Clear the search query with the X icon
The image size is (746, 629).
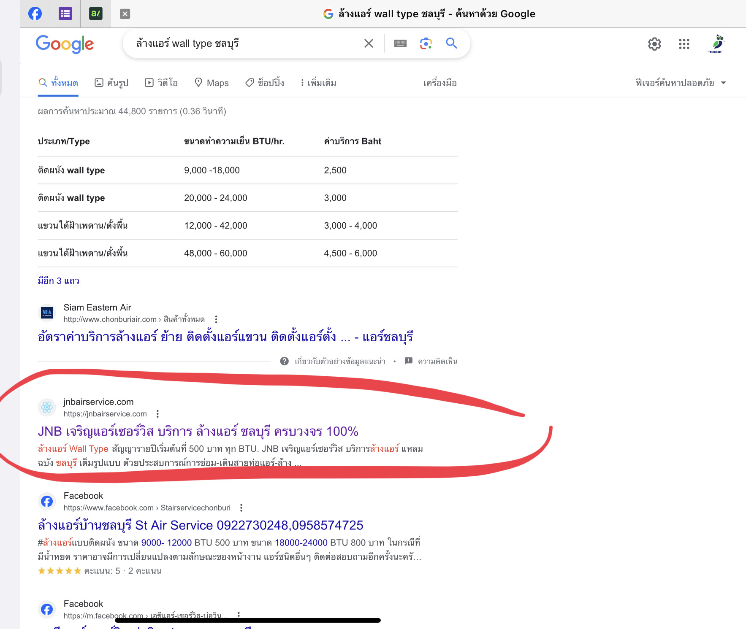pos(368,43)
